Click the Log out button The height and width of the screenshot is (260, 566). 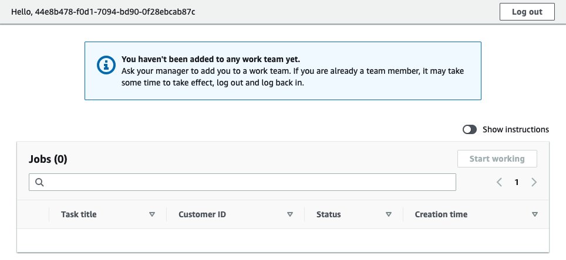pyautogui.click(x=527, y=12)
